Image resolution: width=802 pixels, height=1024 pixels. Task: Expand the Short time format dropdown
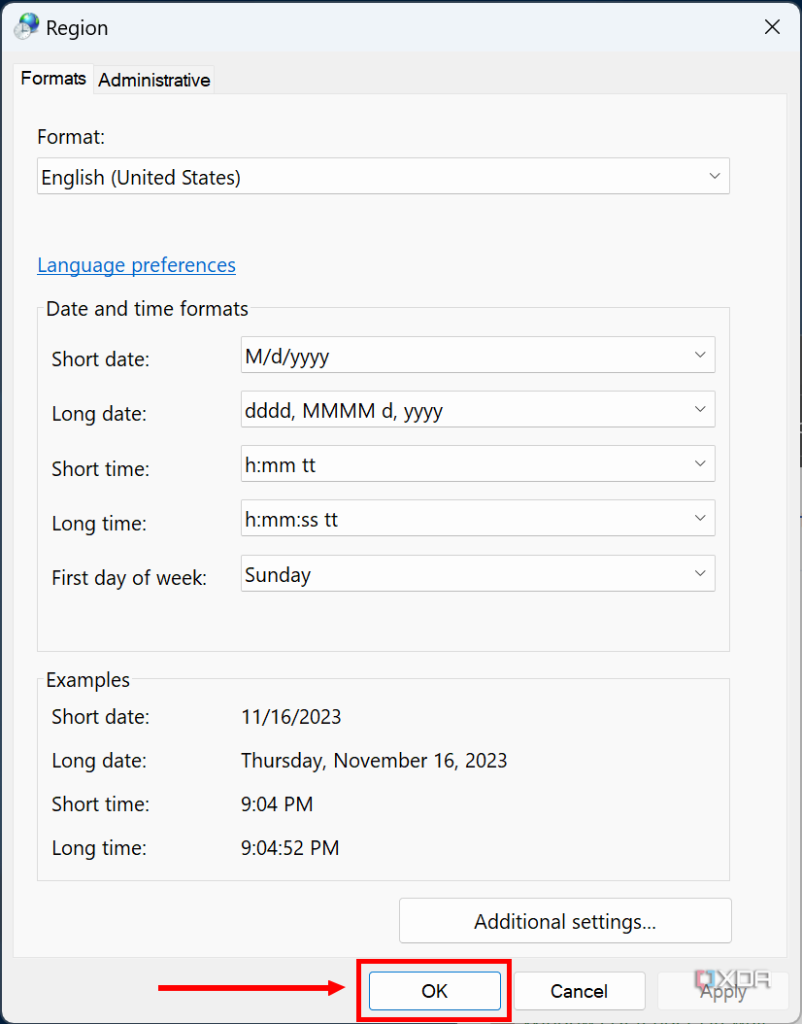tap(478, 464)
